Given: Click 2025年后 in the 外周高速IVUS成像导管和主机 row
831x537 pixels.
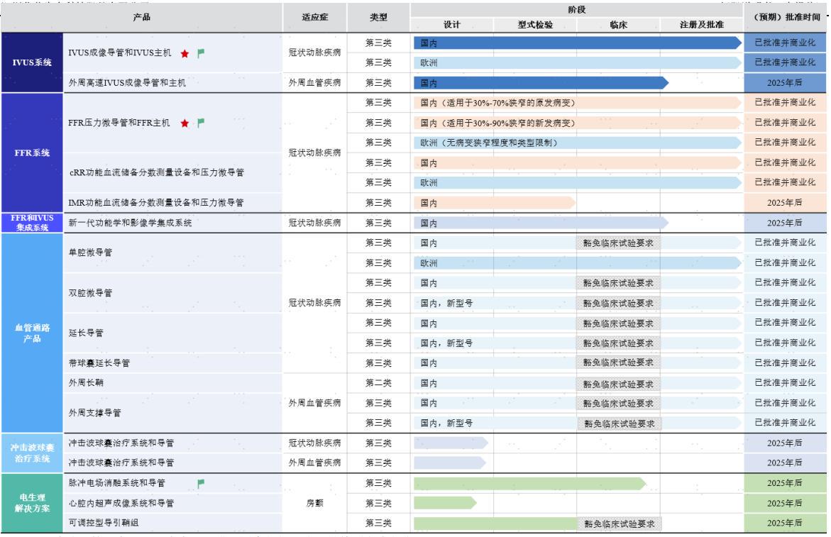Looking at the screenshot, I should pos(784,82).
